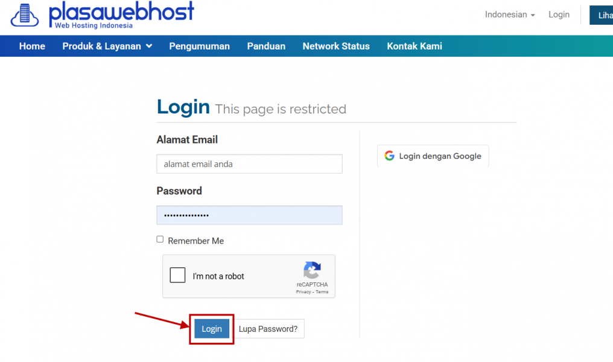Focus the Alamat Email input field
This screenshot has height=362, width=613.
coord(249,164)
